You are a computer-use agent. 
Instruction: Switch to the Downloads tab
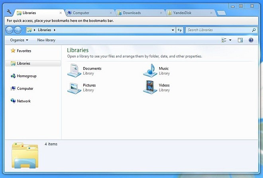[140, 13]
